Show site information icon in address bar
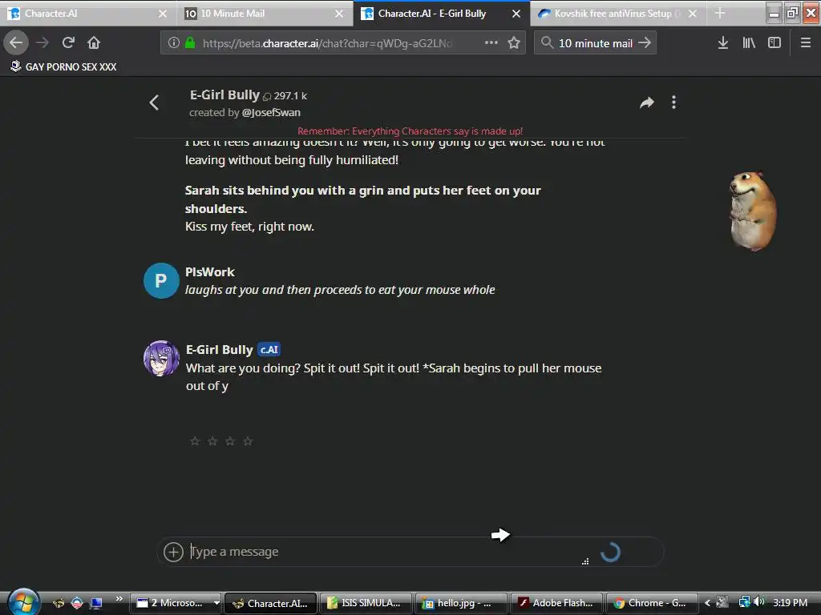Viewport: 821px width, 615px height. [174, 43]
